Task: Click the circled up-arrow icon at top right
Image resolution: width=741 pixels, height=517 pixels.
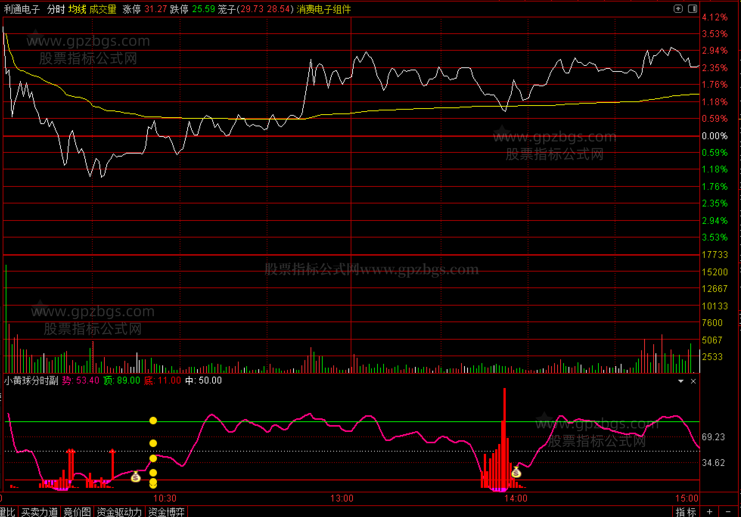Action: click(x=678, y=9)
